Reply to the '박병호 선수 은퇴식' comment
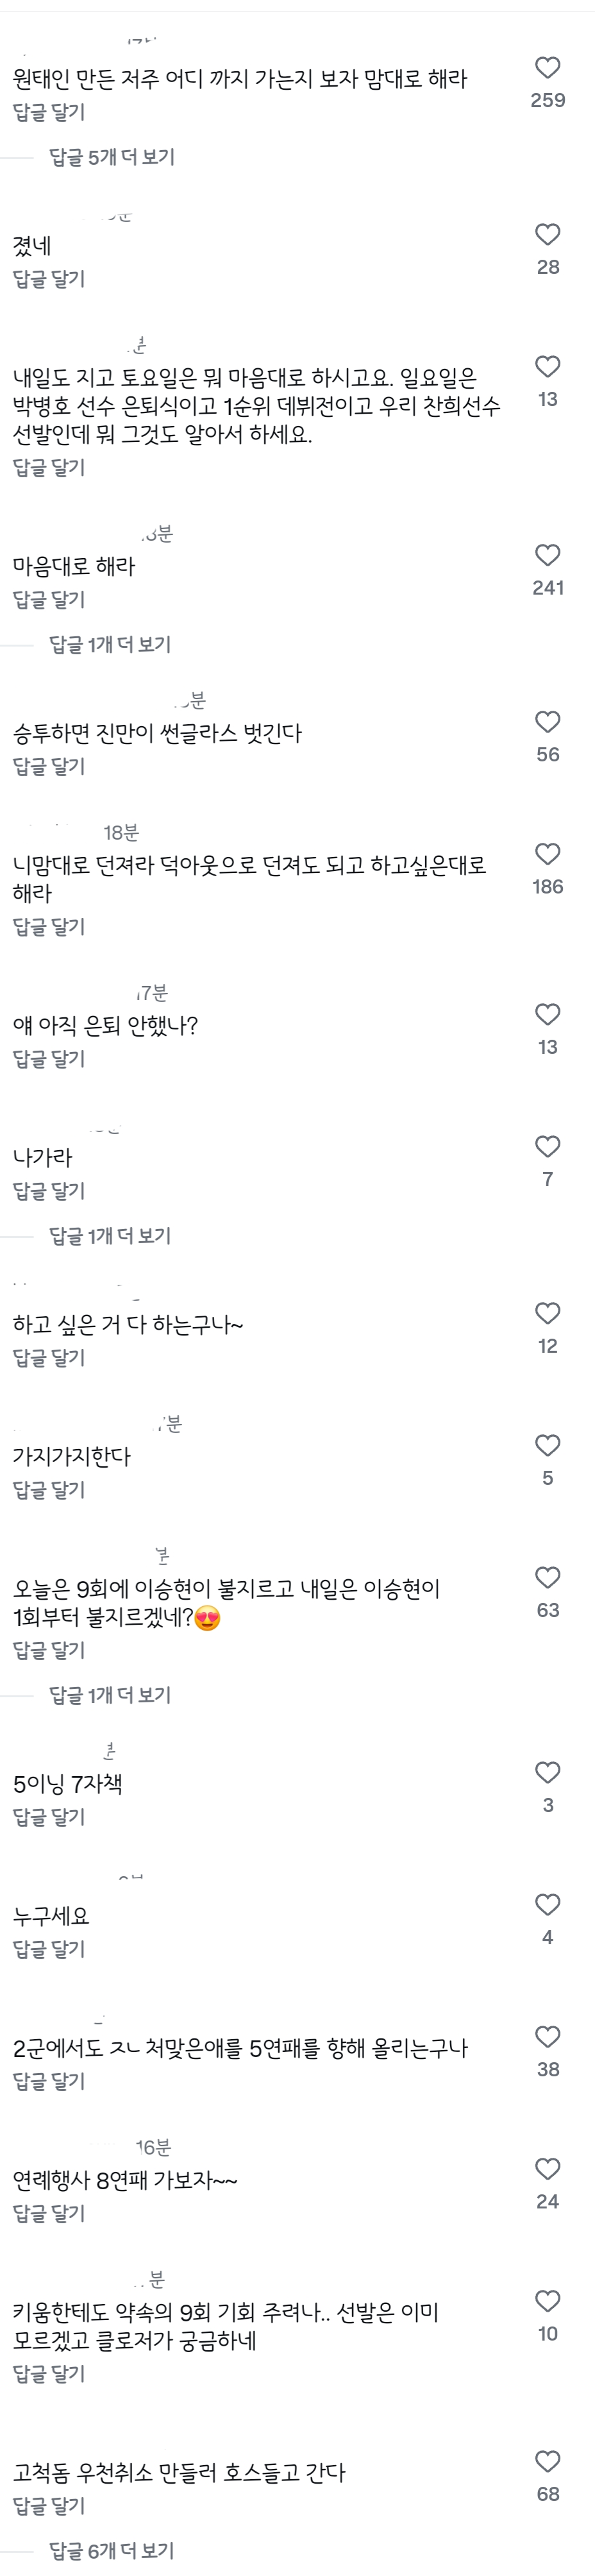This screenshot has width=595, height=2576. coord(49,467)
